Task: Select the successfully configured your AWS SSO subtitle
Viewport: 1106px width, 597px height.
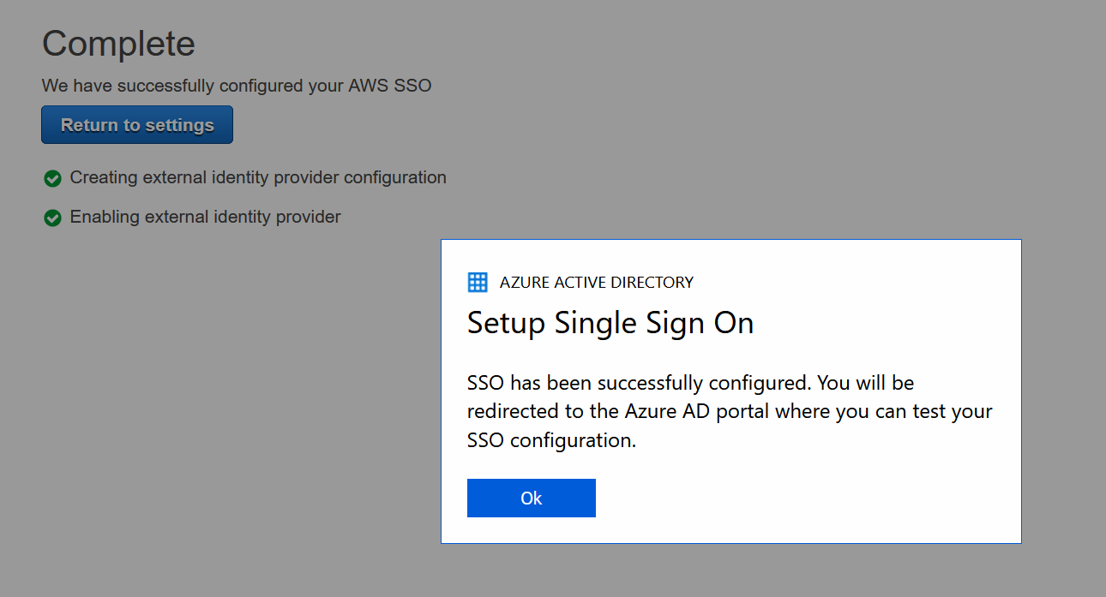Action: [x=237, y=86]
